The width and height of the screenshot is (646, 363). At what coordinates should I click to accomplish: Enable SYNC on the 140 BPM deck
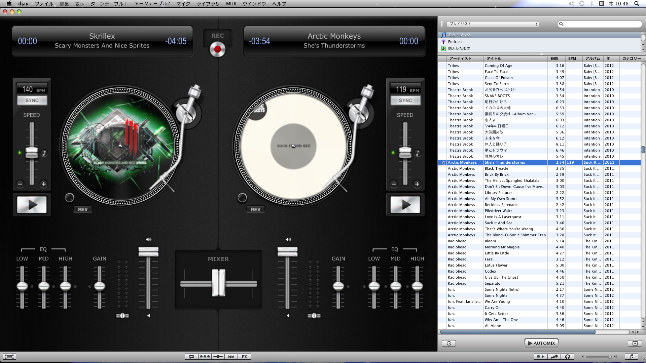(32, 100)
